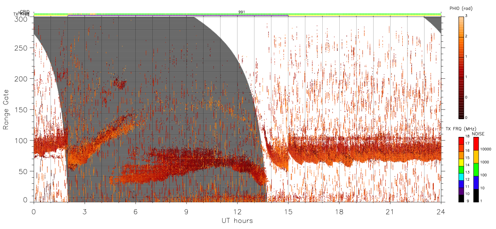The width and height of the screenshot is (496, 229).
Task: Click the 'Range Gate' y-axis label
Action: point(6,109)
